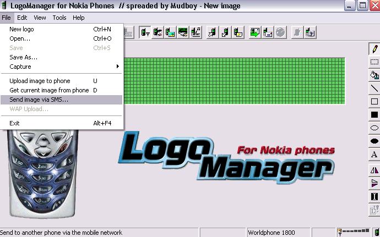
Task: Click the phone with envelope SMS toolbar icon
Action: [268, 32]
